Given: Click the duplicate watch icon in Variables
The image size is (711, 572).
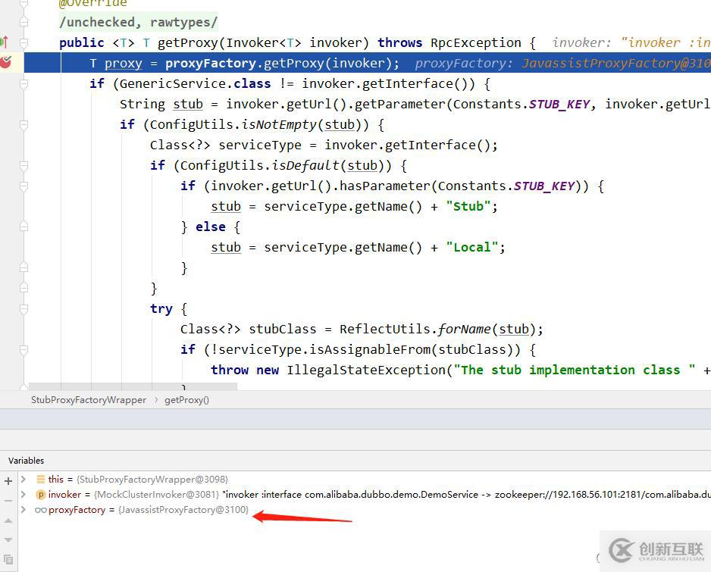Looking at the screenshot, I should (x=8, y=559).
